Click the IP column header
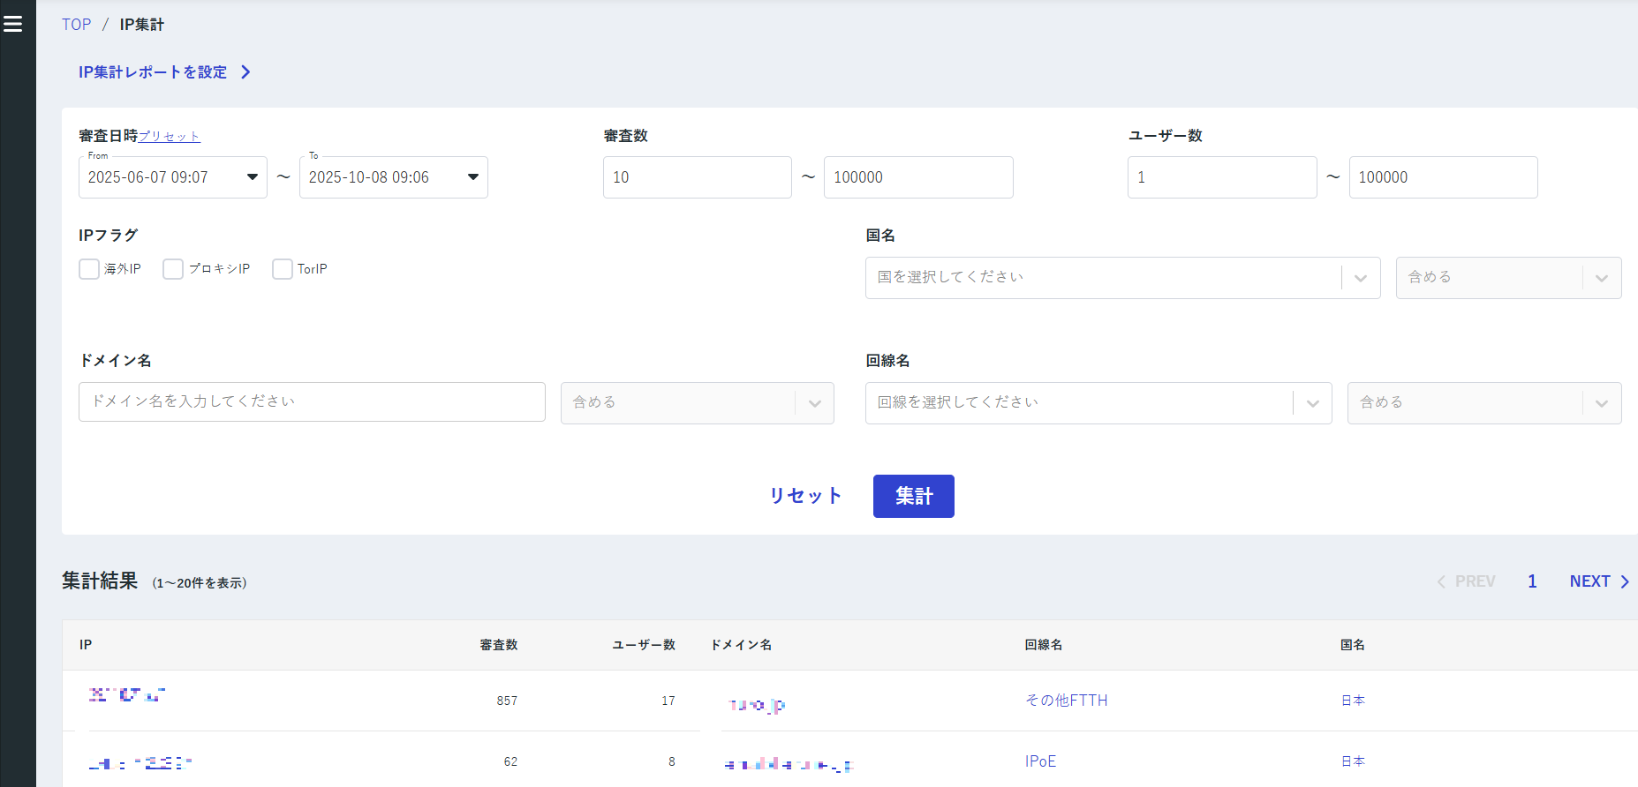Image resolution: width=1638 pixels, height=787 pixels. [86, 645]
